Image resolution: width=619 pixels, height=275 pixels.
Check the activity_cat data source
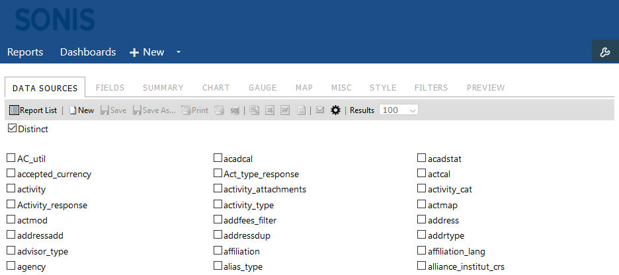pos(422,188)
